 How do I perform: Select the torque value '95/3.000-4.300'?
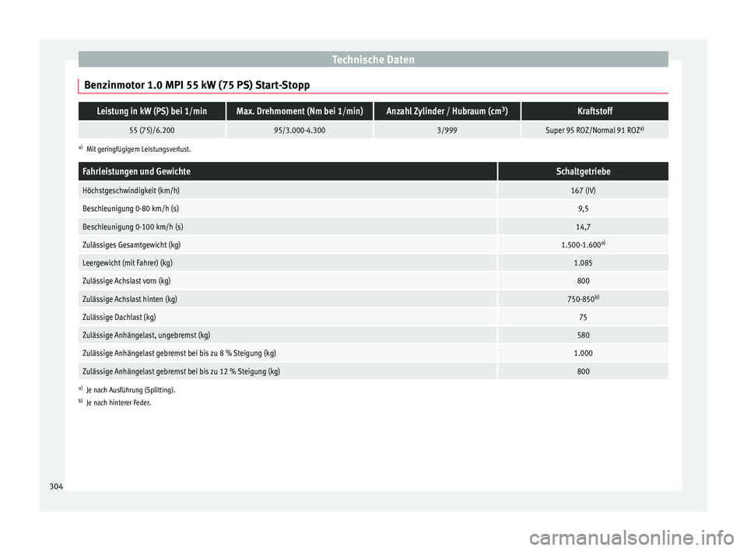[300, 130]
